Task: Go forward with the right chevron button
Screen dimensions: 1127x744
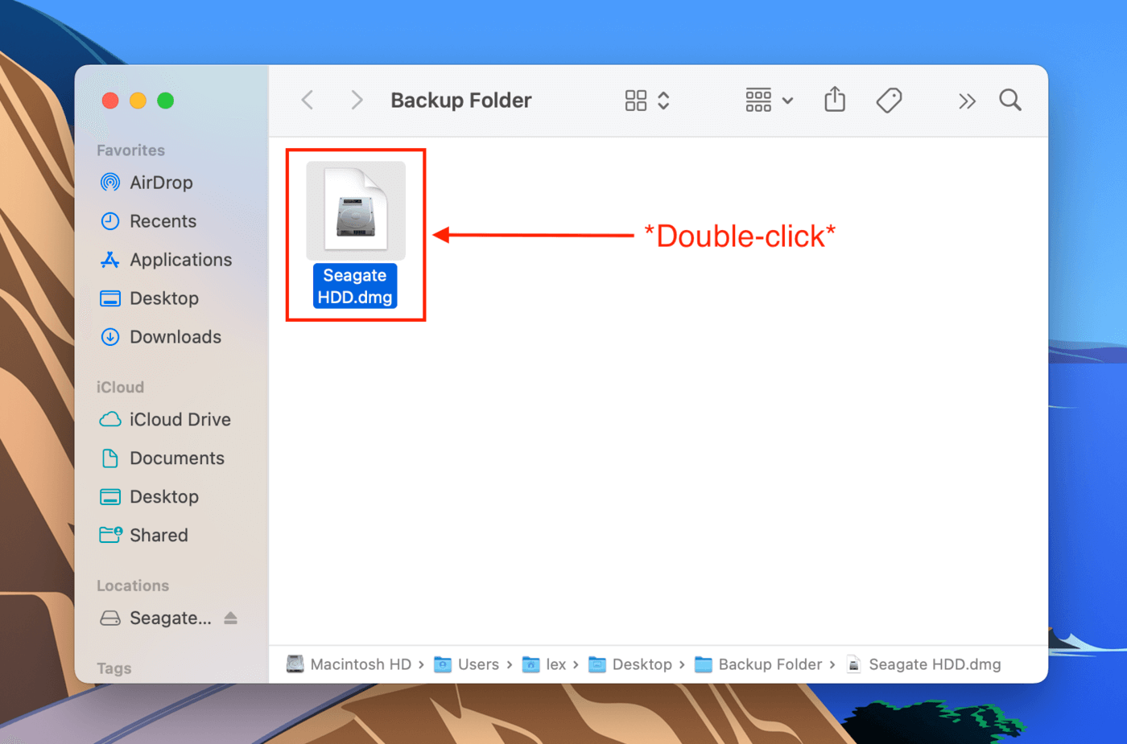Action: [357, 101]
